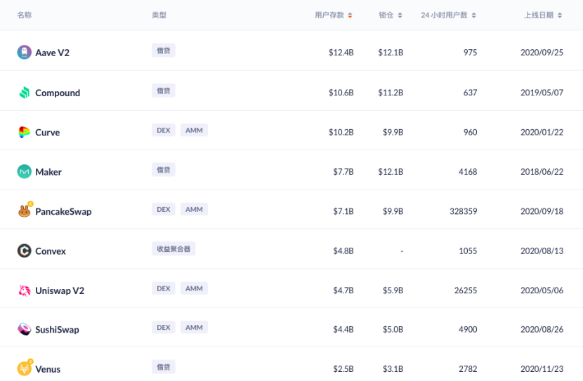Select the launch date 2019/05/07
The image size is (583, 381).
click(542, 93)
